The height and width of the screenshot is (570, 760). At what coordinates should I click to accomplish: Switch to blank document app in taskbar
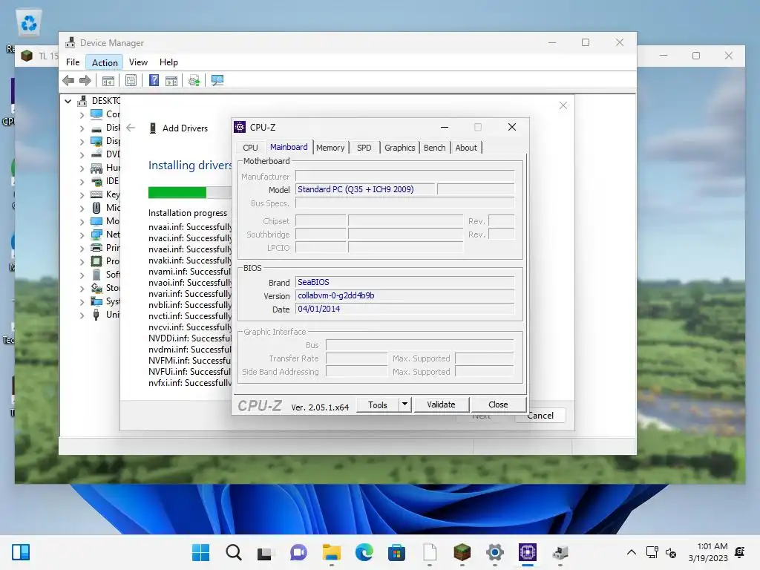(x=430, y=552)
